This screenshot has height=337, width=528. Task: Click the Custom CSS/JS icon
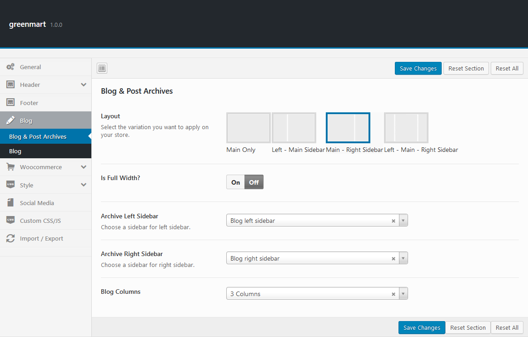[10, 221]
